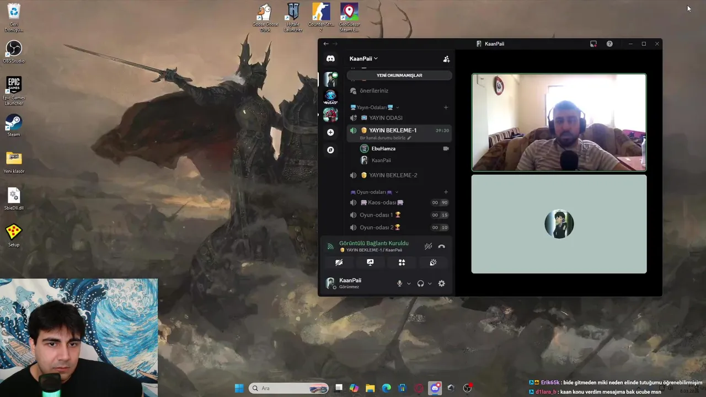Open the Discord inbox icon in title bar
The image size is (706, 397).
pyautogui.click(x=593, y=44)
